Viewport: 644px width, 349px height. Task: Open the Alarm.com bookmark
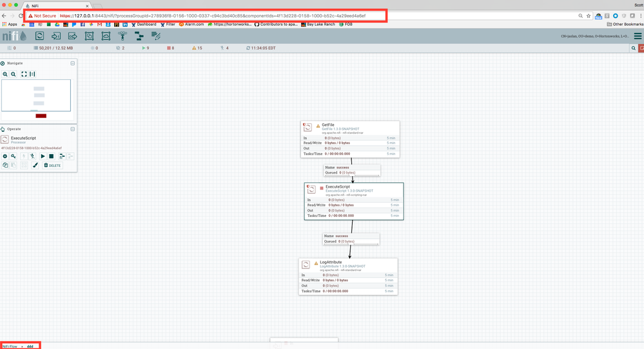click(191, 25)
